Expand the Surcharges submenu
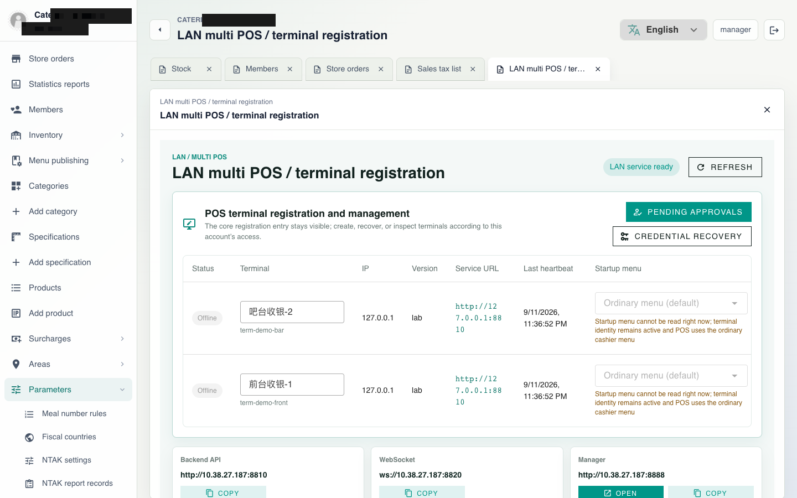 (122, 339)
